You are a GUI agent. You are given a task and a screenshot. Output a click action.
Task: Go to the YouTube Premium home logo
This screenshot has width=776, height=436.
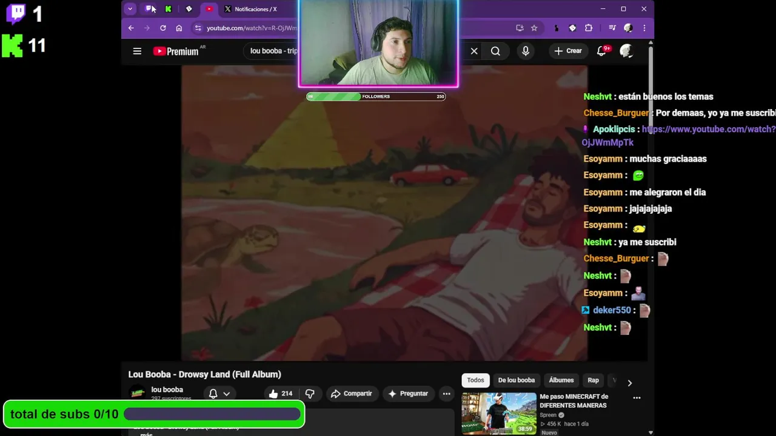click(x=176, y=51)
